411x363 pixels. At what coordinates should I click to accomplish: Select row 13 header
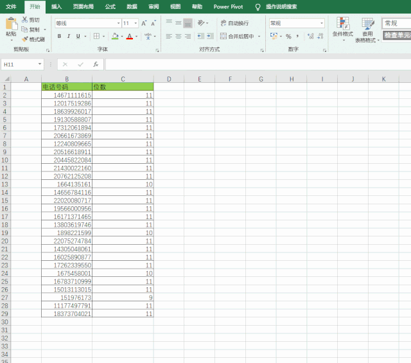pos(5,184)
